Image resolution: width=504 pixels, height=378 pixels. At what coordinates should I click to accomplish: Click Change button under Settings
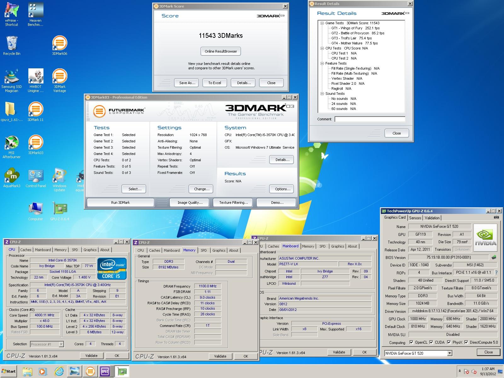click(x=202, y=189)
